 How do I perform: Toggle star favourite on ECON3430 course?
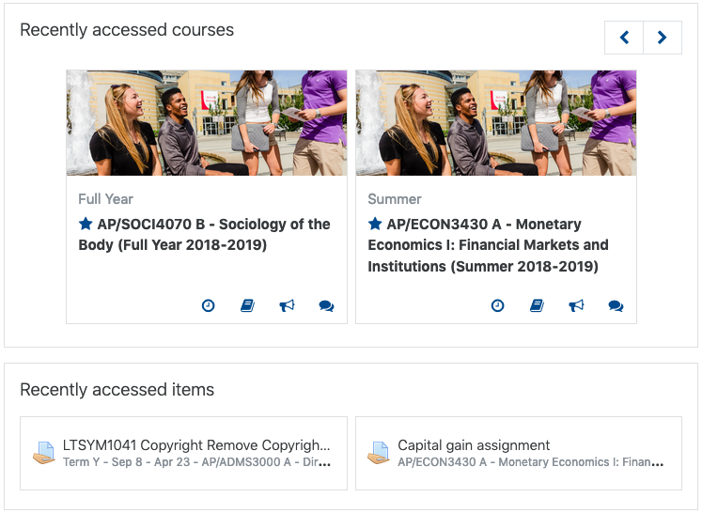[375, 223]
